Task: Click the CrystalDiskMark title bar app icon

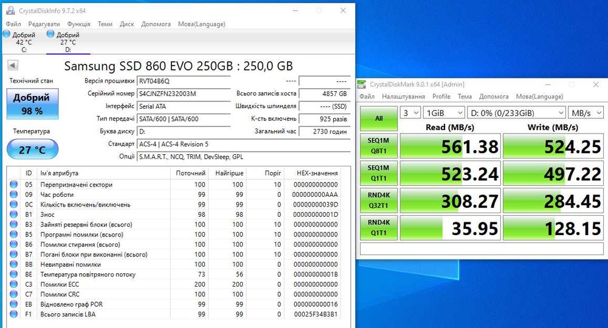Action: coord(362,84)
